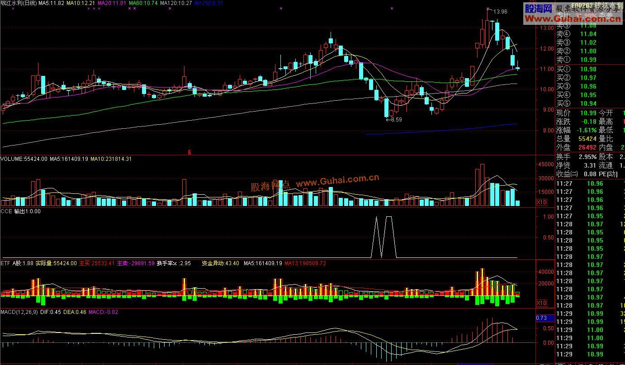Click the blue MA250 label
Image resolution: width=625 pixels, height=365 pixels.
[x=208, y=3]
